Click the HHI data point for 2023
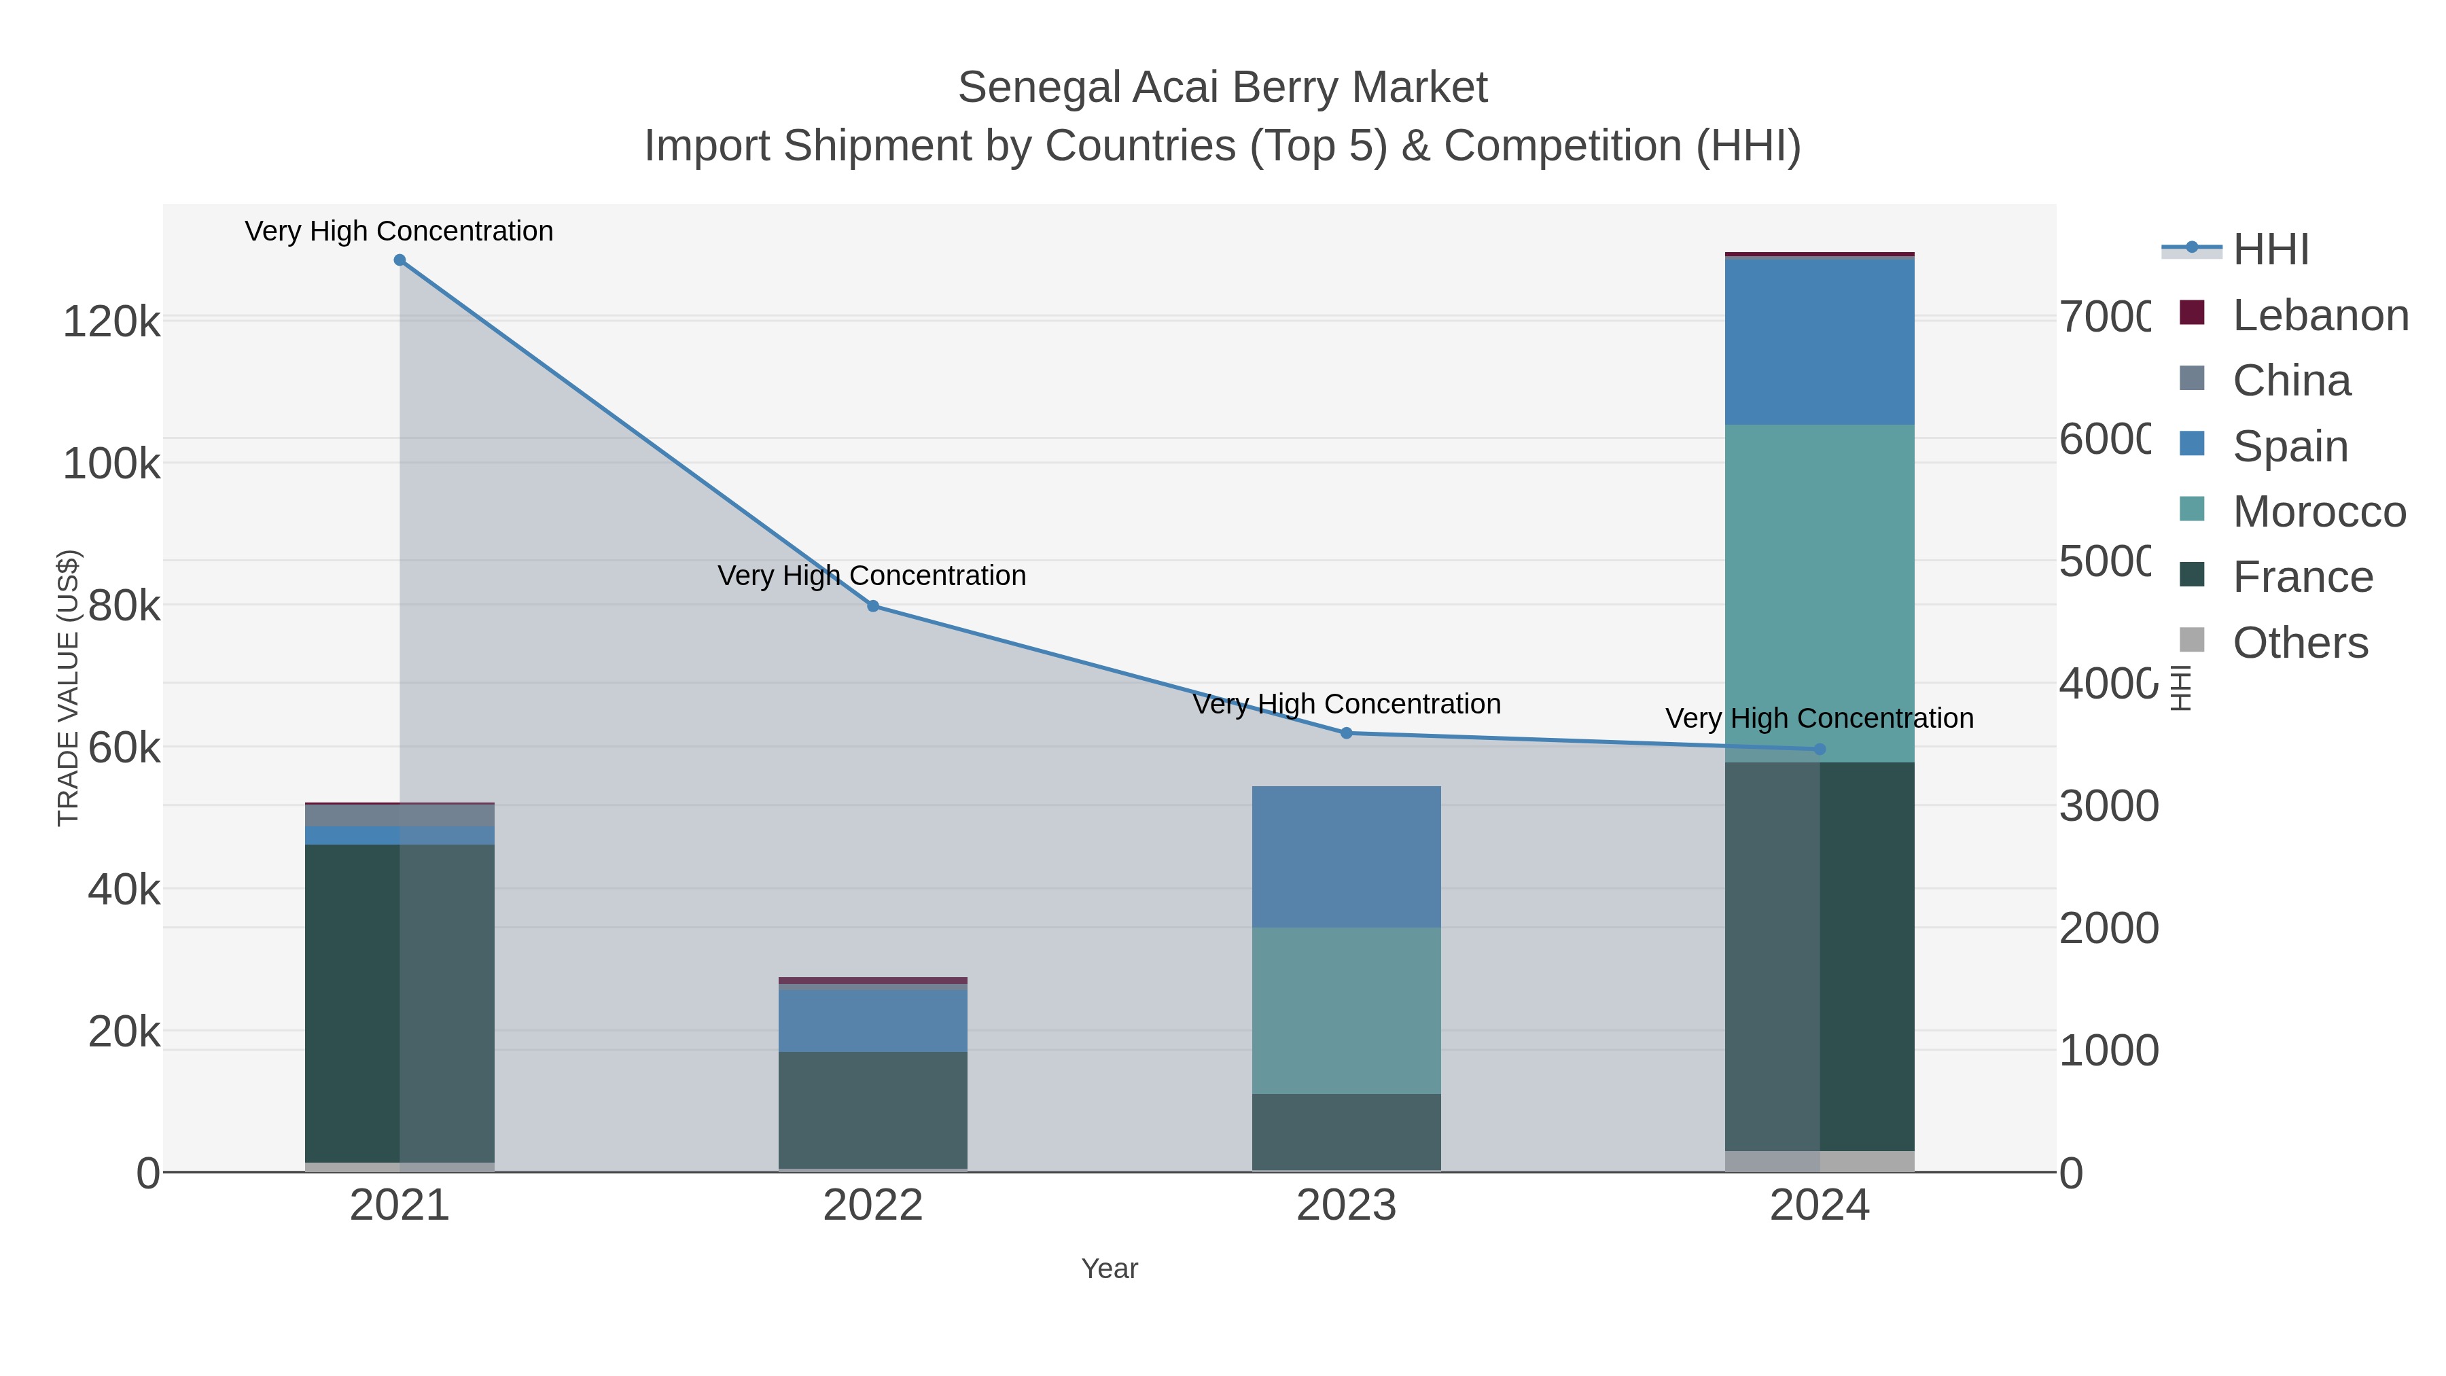This screenshot has width=2446, height=1376. click(1347, 733)
